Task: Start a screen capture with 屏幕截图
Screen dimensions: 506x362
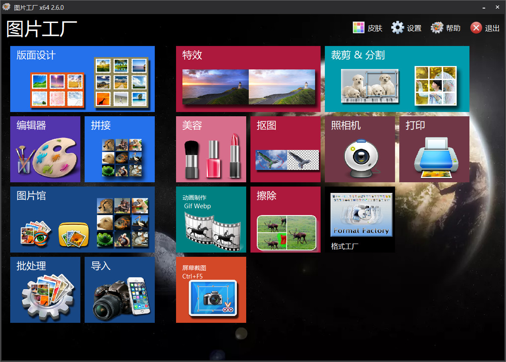Action: pos(211,290)
